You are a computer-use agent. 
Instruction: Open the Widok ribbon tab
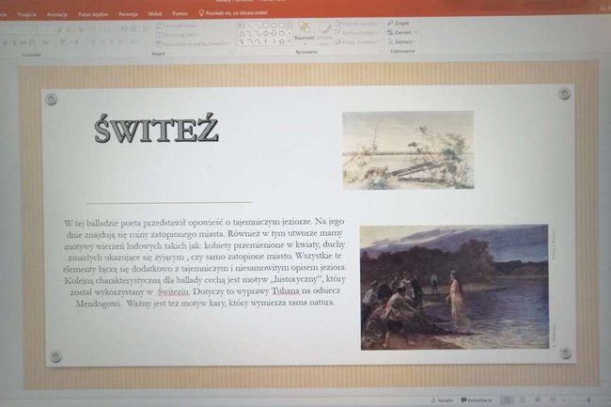coord(154,15)
